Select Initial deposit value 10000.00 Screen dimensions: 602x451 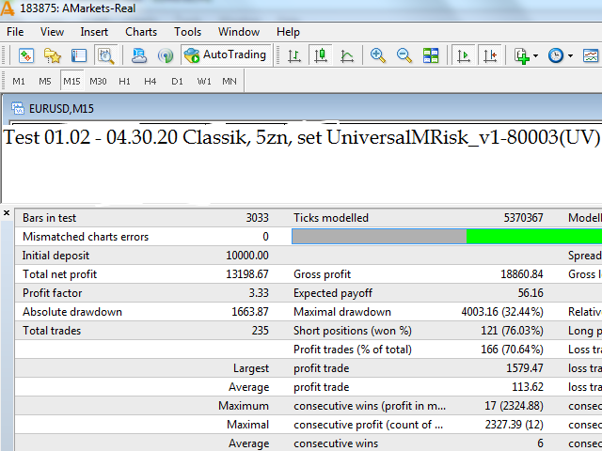(246, 256)
